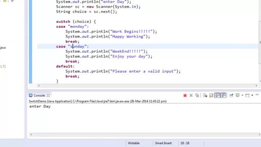The height and width of the screenshot is (147, 261).
Task: Click the 'enter Day' console output line
Action: [40, 106]
